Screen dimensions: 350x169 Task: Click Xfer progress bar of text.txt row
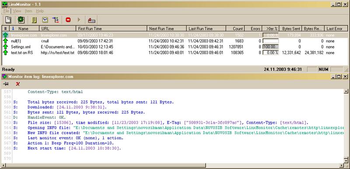[x=270, y=52]
